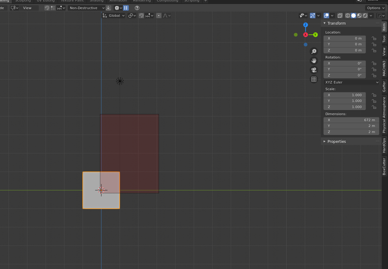Switch to the MACHIN3 sidebar tab
Viewport: 388px width, 269px height.
[384, 68]
